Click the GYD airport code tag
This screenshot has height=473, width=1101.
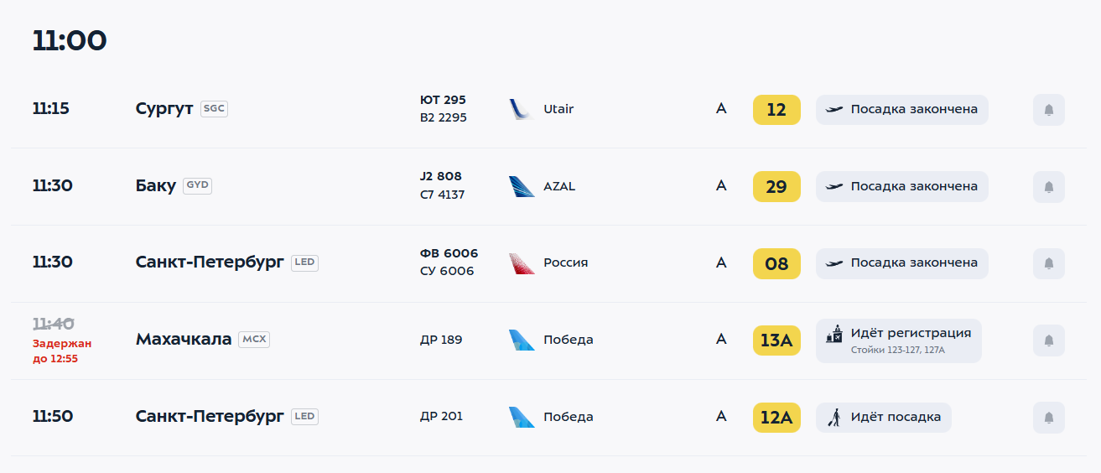pyautogui.click(x=197, y=185)
